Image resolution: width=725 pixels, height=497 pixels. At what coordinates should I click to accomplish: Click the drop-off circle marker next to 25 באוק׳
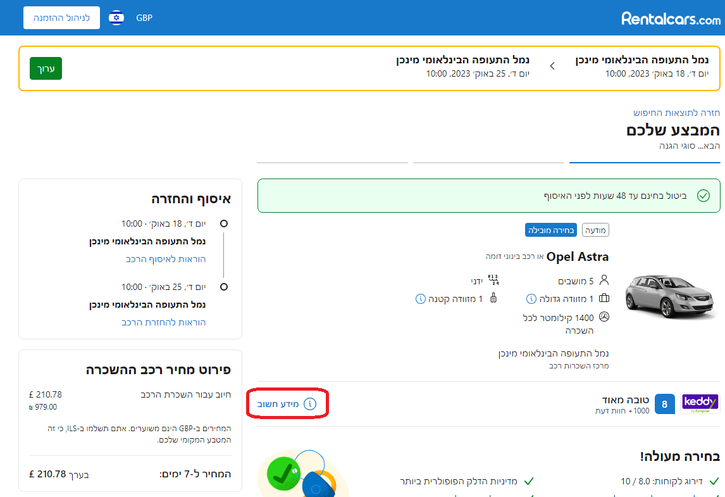click(x=224, y=287)
